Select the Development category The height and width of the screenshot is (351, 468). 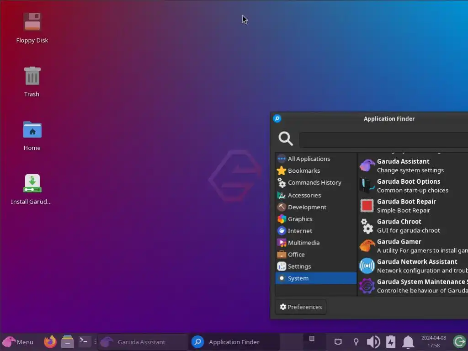pyautogui.click(x=316, y=207)
